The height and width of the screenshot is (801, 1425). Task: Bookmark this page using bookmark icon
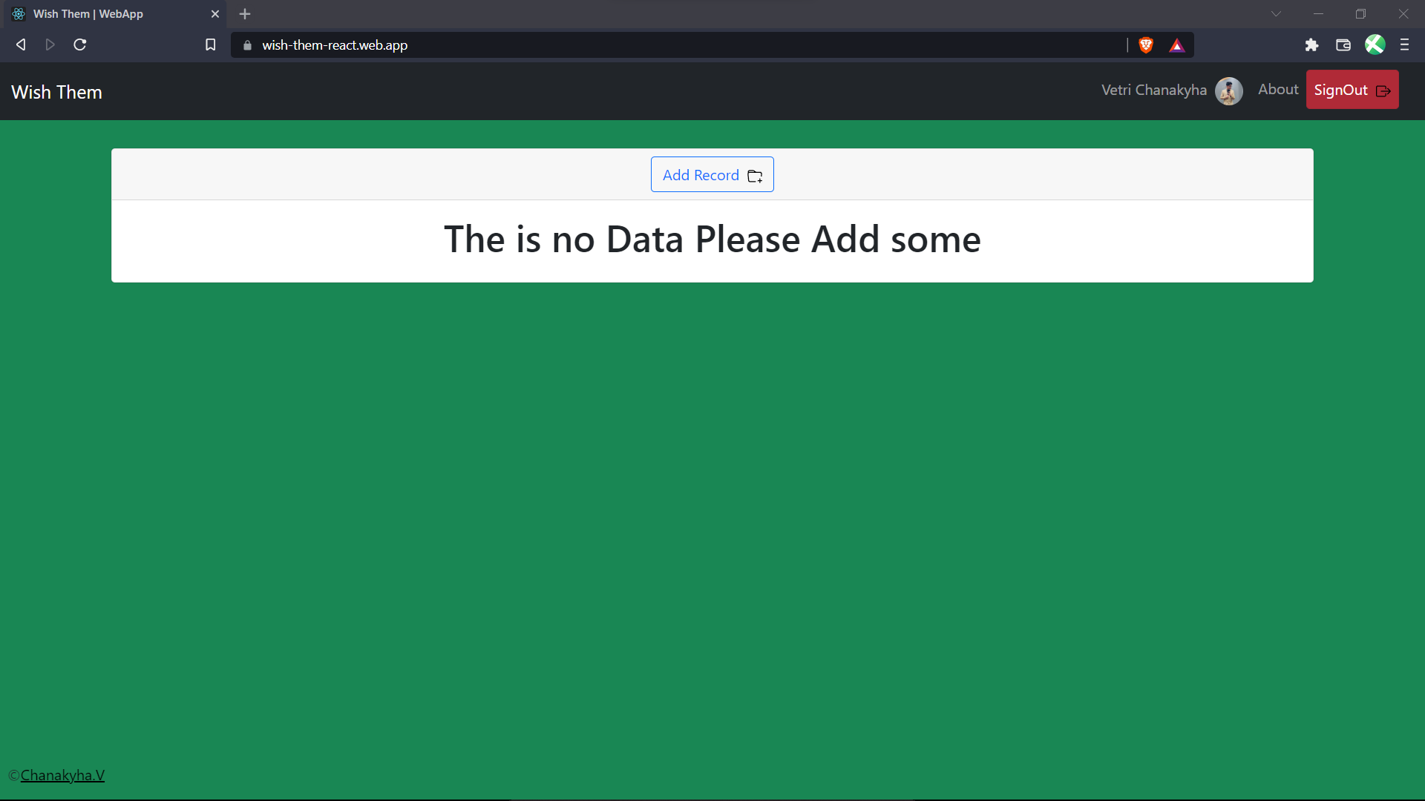(211, 45)
